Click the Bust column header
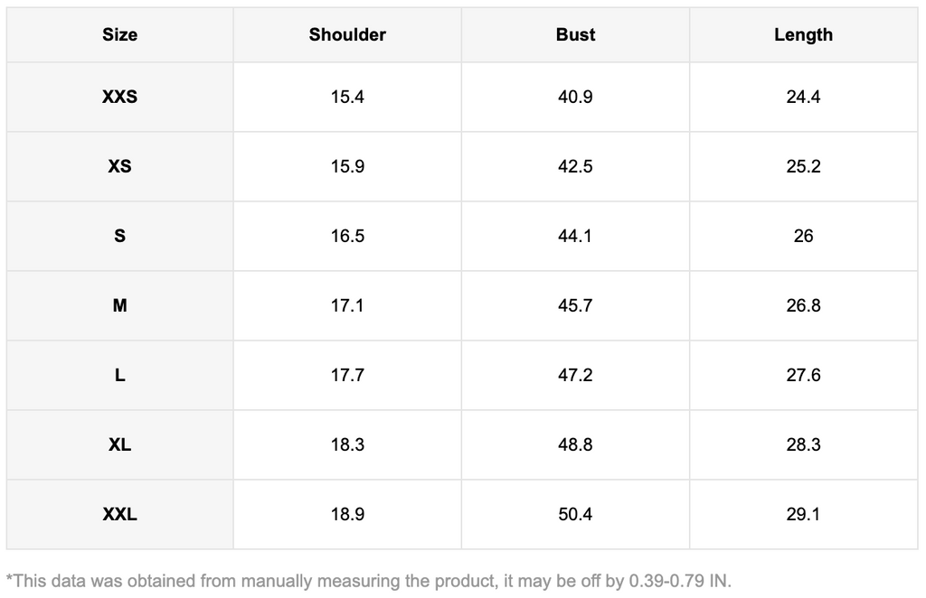926x598 pixels. point(575,35)
